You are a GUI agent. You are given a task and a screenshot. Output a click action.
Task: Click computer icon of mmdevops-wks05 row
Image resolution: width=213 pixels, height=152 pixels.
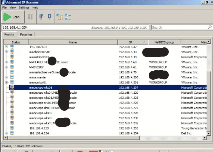point(12,118)
